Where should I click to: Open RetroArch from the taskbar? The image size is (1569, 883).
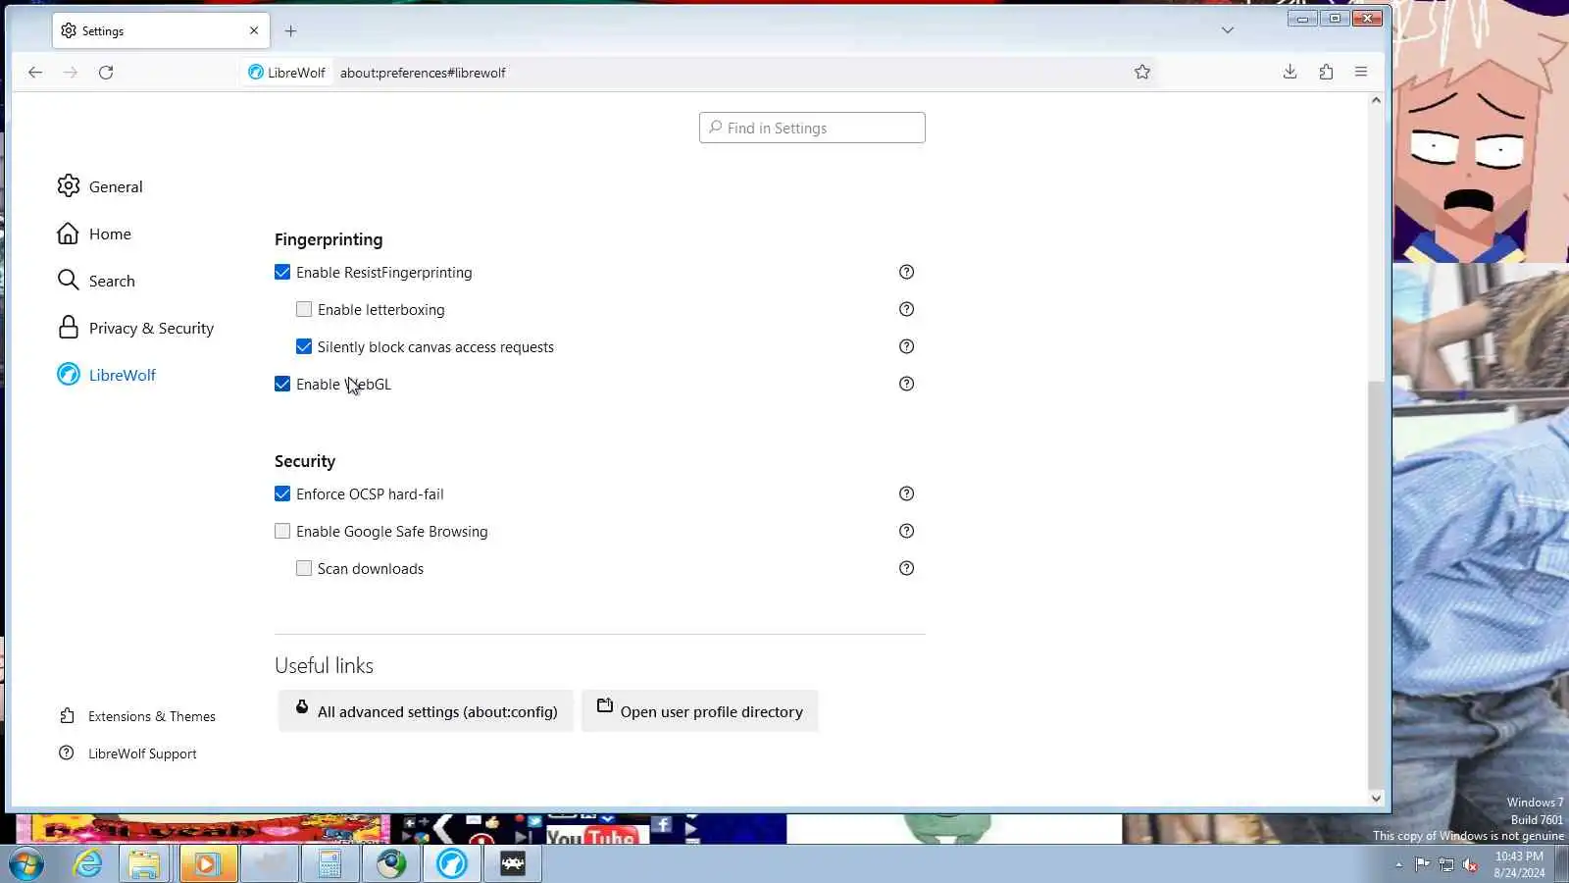pyautogui.click(x=513, y=864)
